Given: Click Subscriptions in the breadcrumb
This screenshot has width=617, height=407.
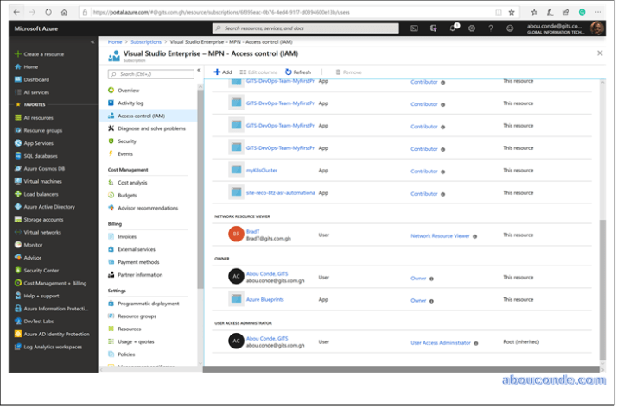Looking at the screenshot, I should pyautogui.click(x=145, y=41).
